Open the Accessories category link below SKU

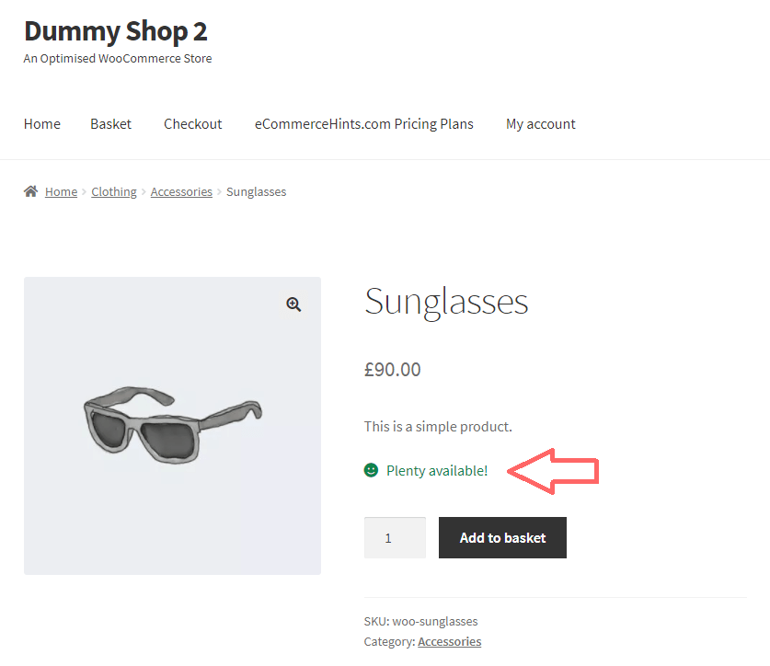coord(449,641)
